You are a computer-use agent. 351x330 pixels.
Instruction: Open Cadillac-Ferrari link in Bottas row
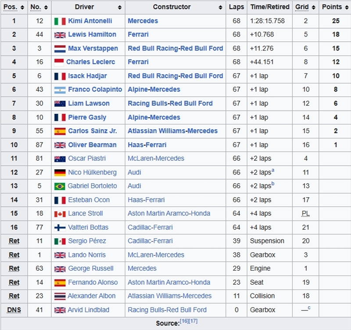(150, 227)
